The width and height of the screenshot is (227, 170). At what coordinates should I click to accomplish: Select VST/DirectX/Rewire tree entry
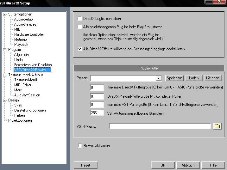pyautogui.click(x=32, y=70)
